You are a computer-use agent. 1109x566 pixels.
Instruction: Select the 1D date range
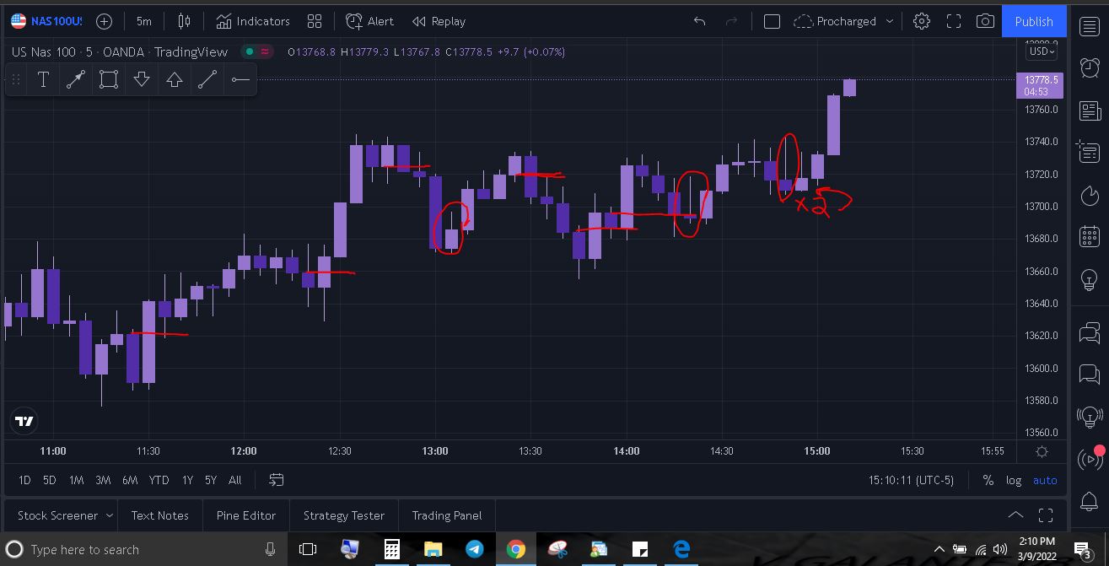pos(24,480)
